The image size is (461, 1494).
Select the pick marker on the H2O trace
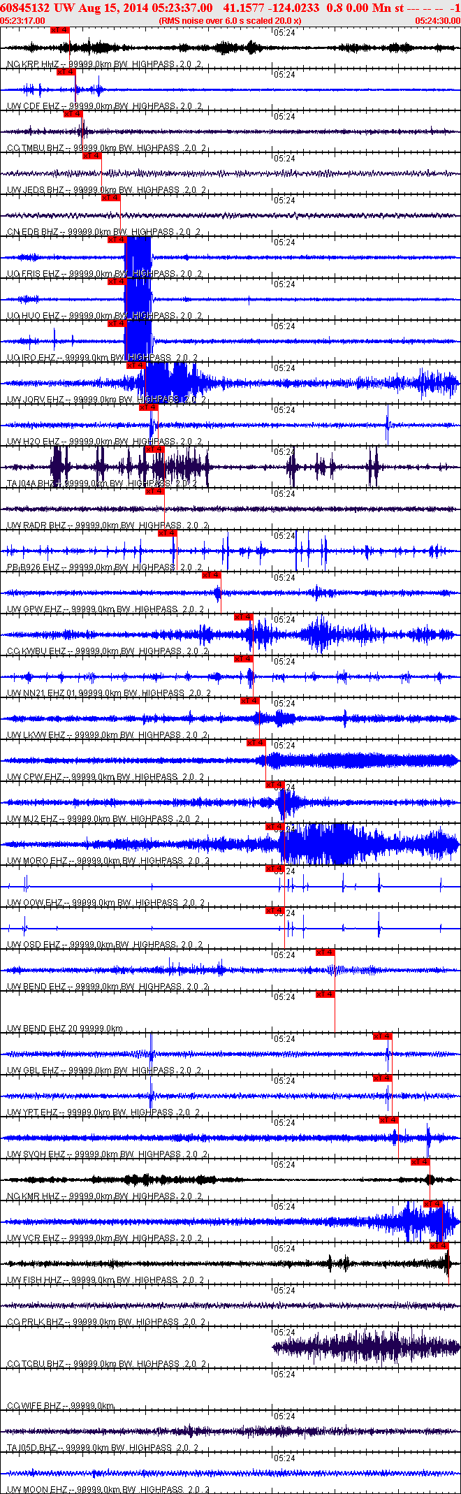click(148, 407)
